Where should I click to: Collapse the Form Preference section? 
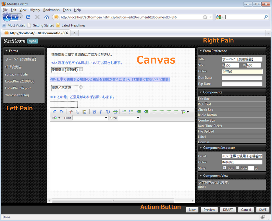tap(201, 51)
